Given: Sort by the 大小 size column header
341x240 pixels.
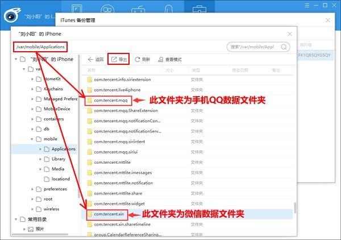Looking at the screenshot, I should click(169, 70).
